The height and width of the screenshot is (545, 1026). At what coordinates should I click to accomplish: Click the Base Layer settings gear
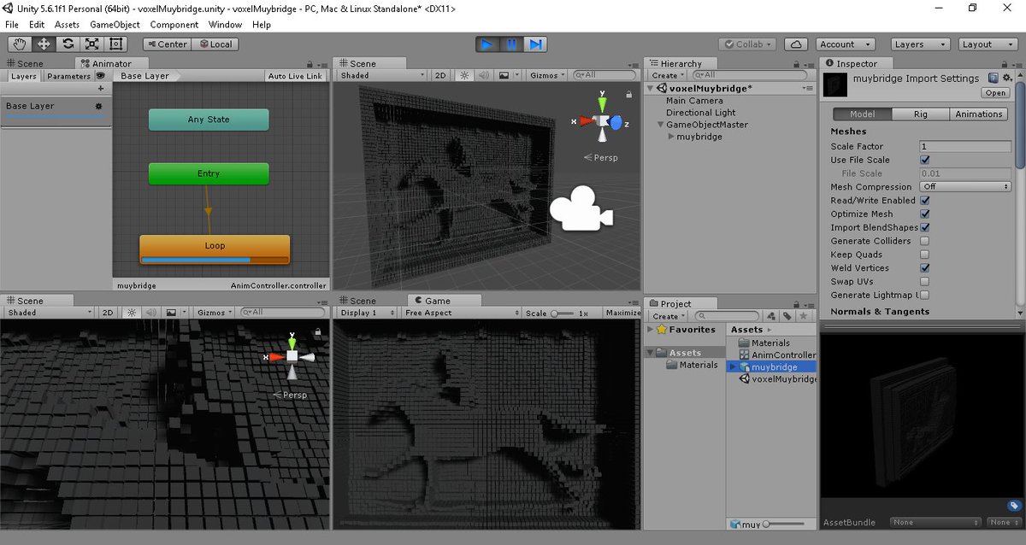point(98,106)
